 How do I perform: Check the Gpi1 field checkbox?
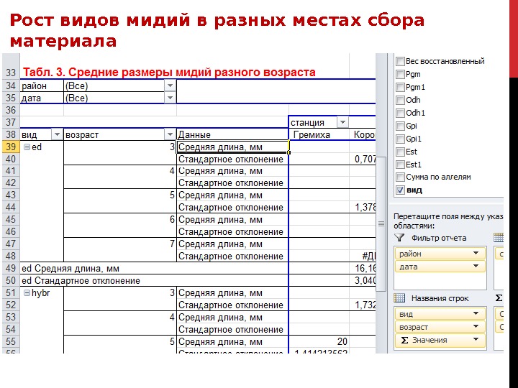(x=400, y=139)
